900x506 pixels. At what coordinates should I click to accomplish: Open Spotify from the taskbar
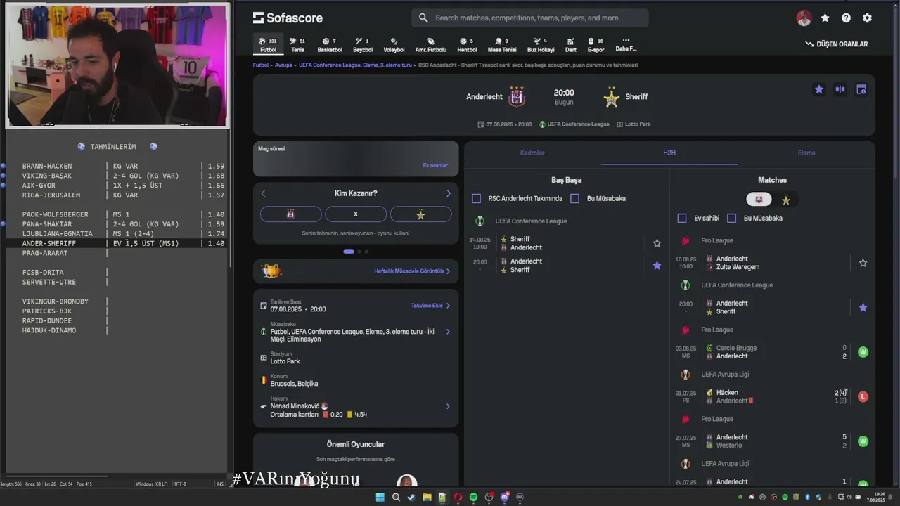click(x=473, y=498)
